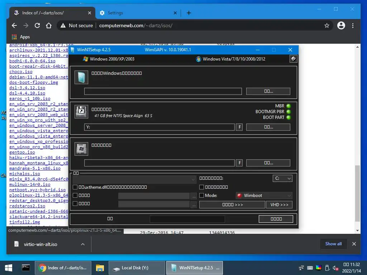Click the Chrome address bar URL

[x=136, y=25]
